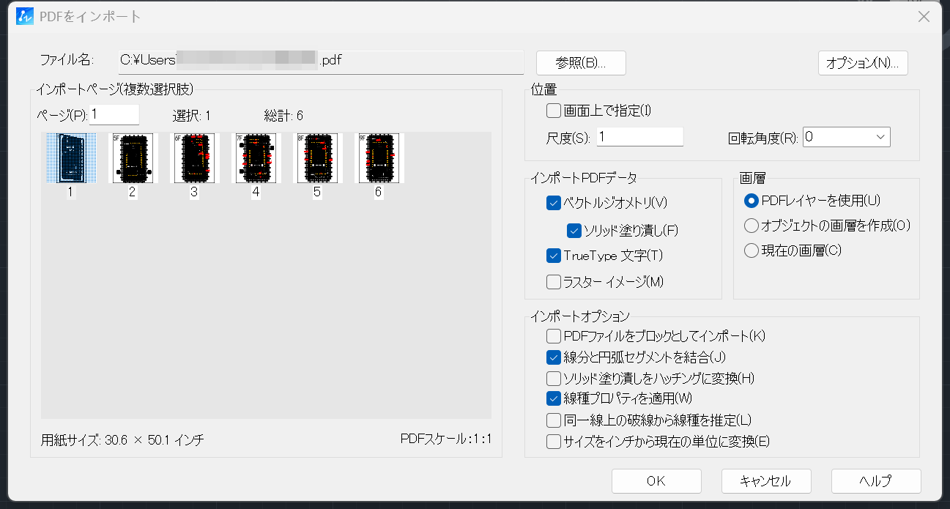This screenshot has height=509, width=950.
Task: Select page 4 thumbnail
Action: [256, 158]
